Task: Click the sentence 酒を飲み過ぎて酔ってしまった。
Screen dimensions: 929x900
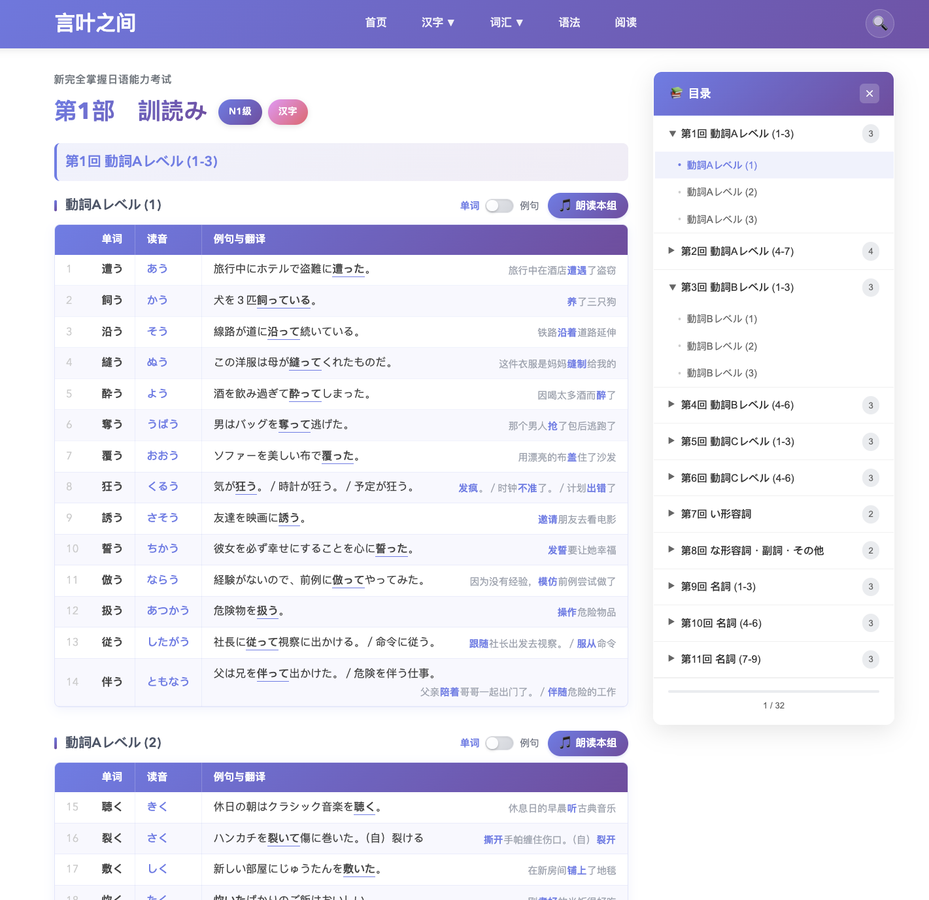Action: point(294,394)
